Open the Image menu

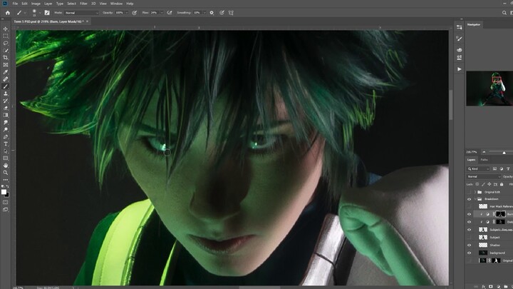click(x=36, y=4)
